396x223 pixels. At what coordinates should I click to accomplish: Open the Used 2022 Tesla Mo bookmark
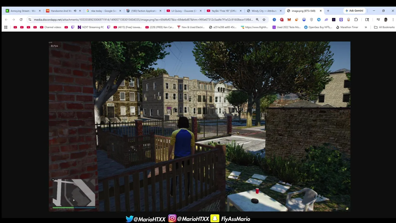tap(286, 27)
